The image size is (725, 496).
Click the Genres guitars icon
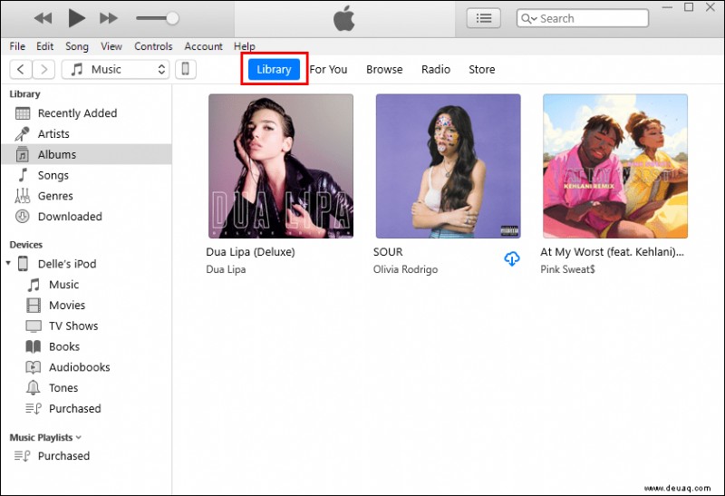[x=23, y=196]
